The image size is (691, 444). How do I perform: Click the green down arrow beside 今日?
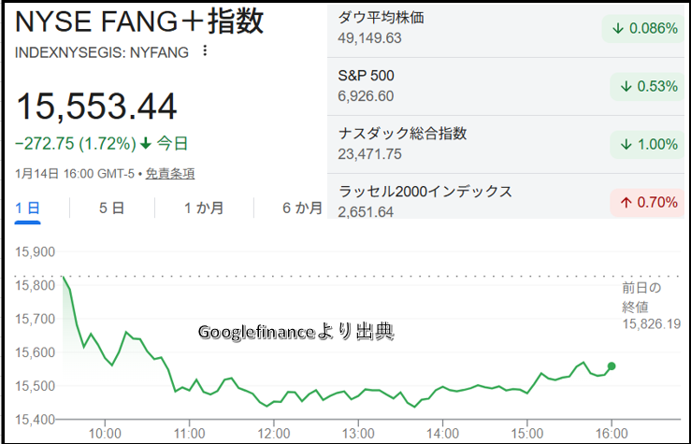145,144
